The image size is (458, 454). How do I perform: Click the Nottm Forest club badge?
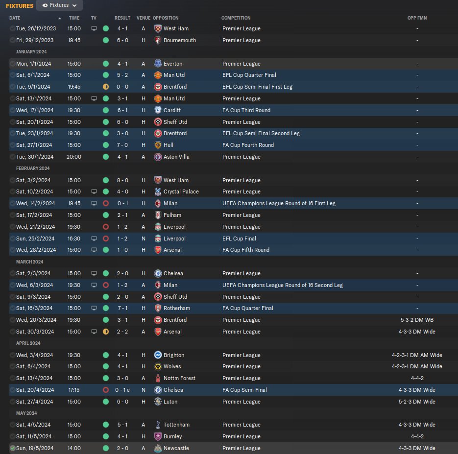[x=158, y=378]
